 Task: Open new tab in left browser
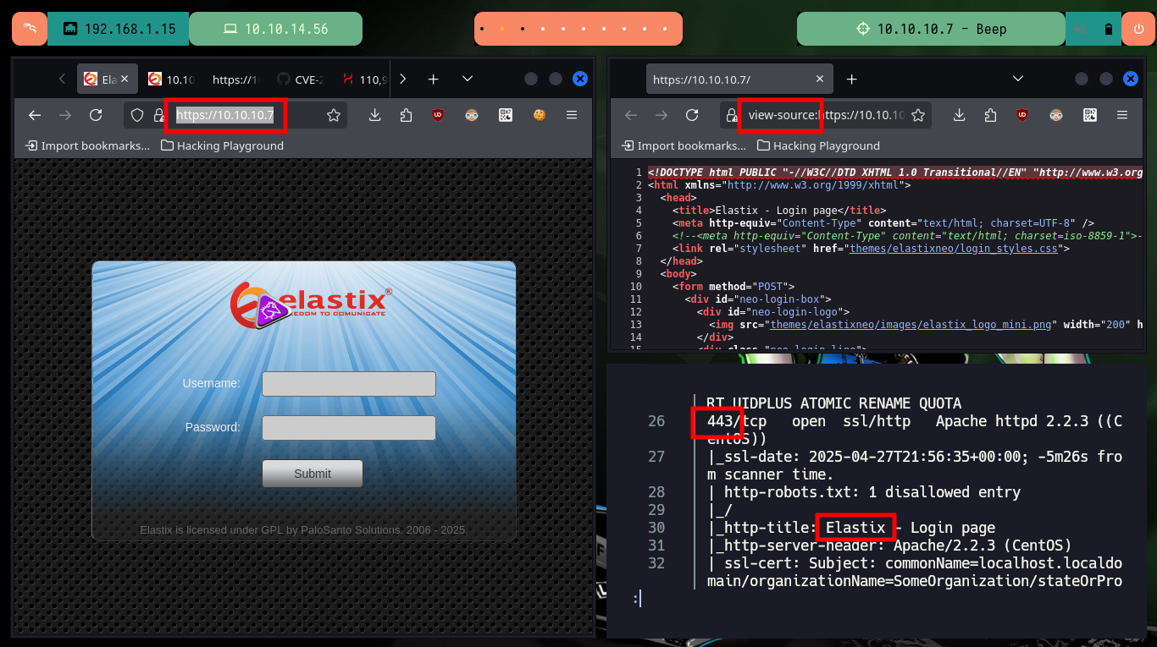pos(433,79)
